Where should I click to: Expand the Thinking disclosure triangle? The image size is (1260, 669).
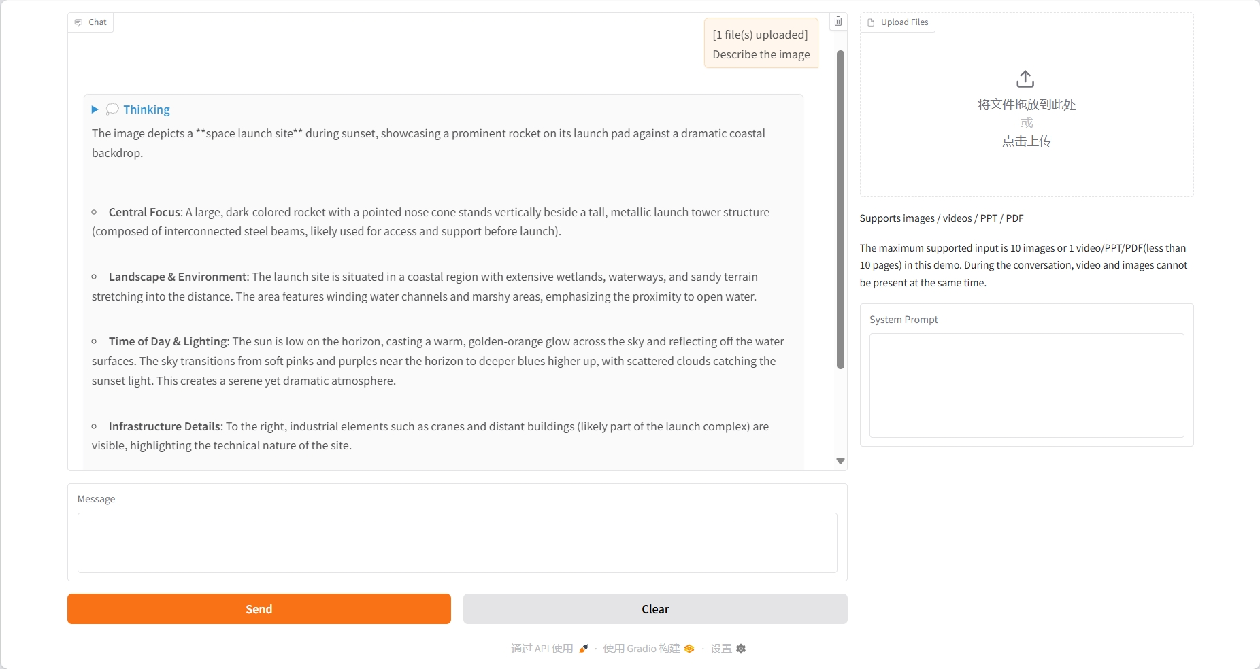coord(95,109)
